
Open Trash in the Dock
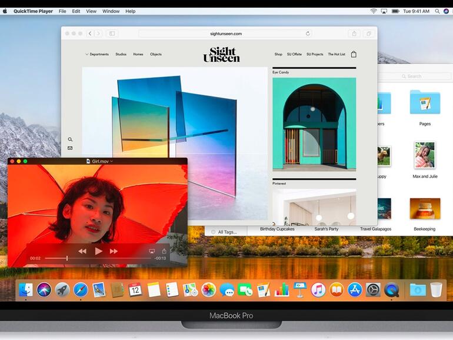436,290
